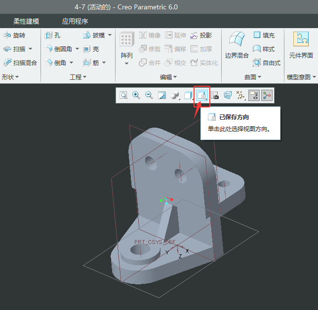
Task: Expand the 倒角 dropdown arrow
Action: pyautogui.click(x=71, y=63)
